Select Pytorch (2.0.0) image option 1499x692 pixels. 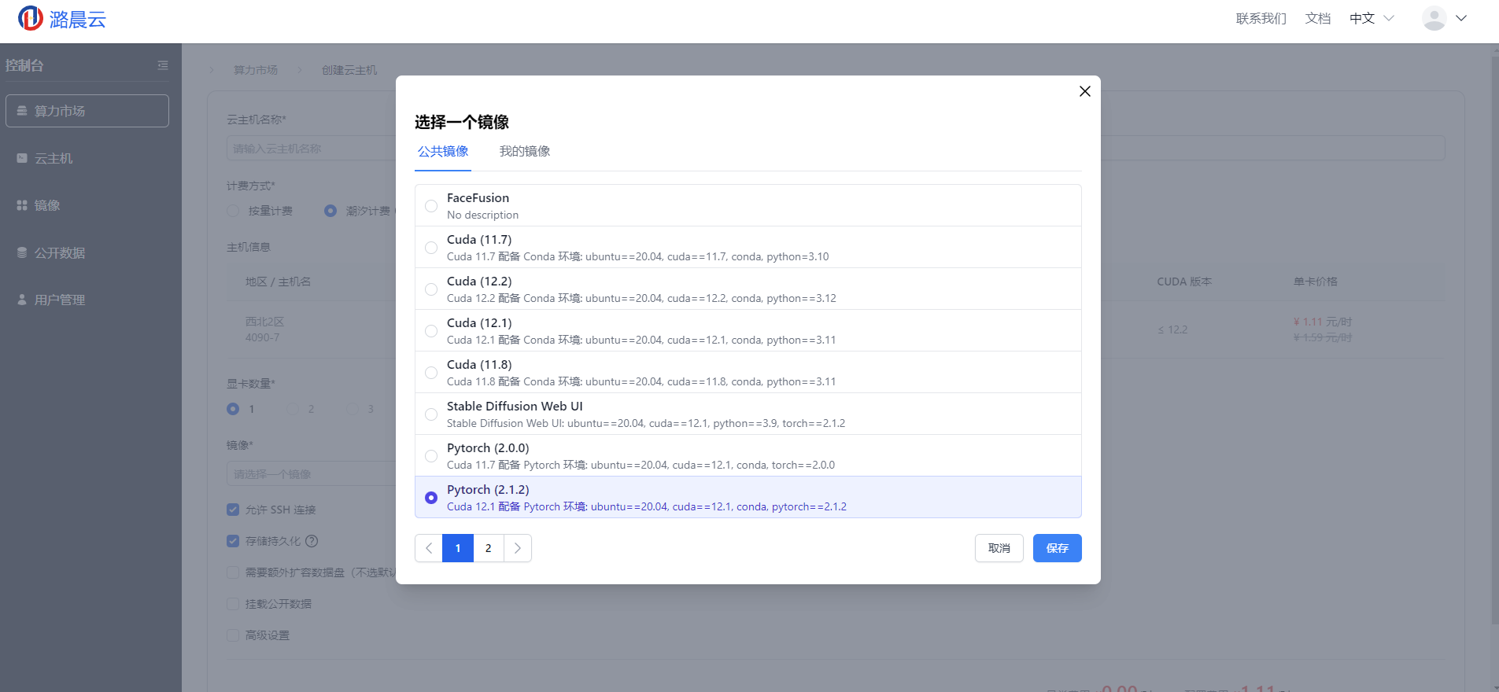pyautogui.click(x=431, y=456)
